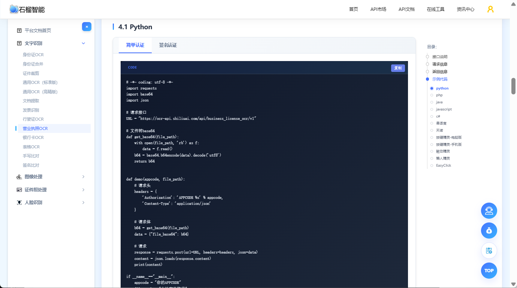Click the clipboard floating button
This screenshot has width=517, height=288.
(x=489, y=251)
